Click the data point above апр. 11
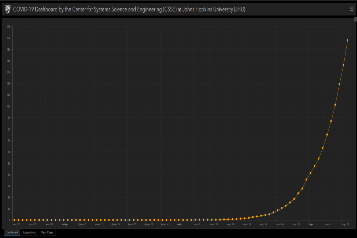 point(344,65)
